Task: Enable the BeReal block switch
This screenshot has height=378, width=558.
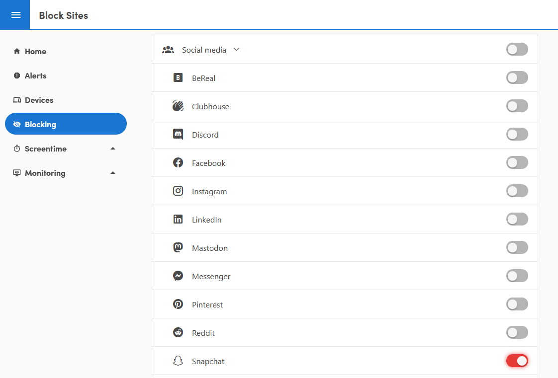Action: 517,77
